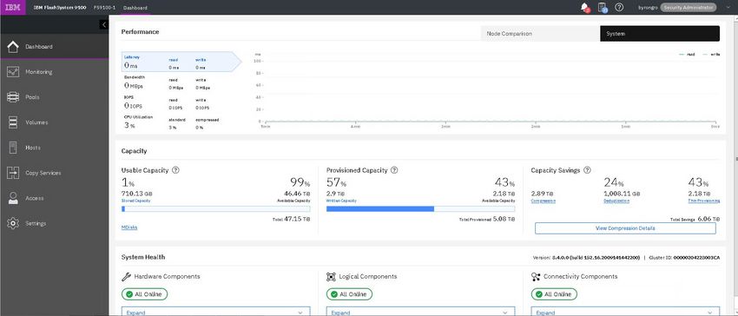Open the running tasks icon

click(602, 8)
